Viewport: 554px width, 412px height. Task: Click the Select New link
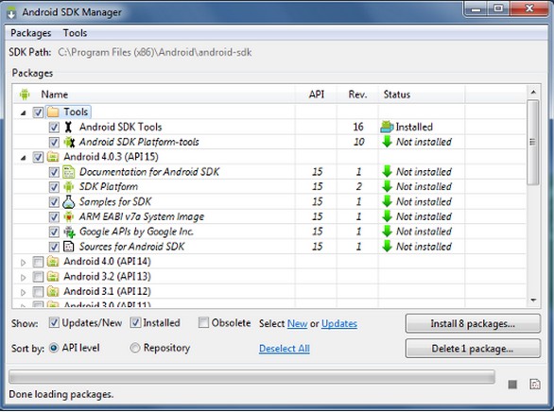[297, 324]
